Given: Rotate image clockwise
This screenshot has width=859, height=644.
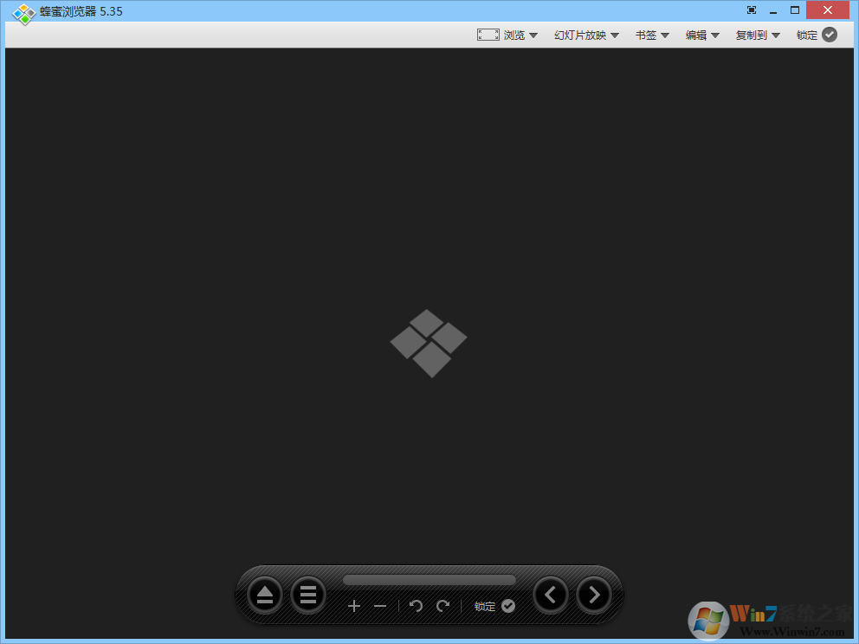Looking at the screenshot, I should [x=442, y=606].
